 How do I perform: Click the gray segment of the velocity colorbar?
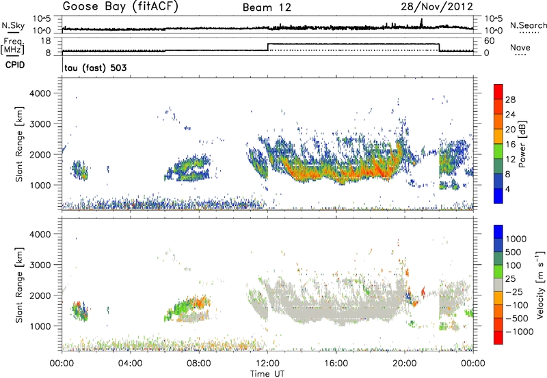[498, 285]
